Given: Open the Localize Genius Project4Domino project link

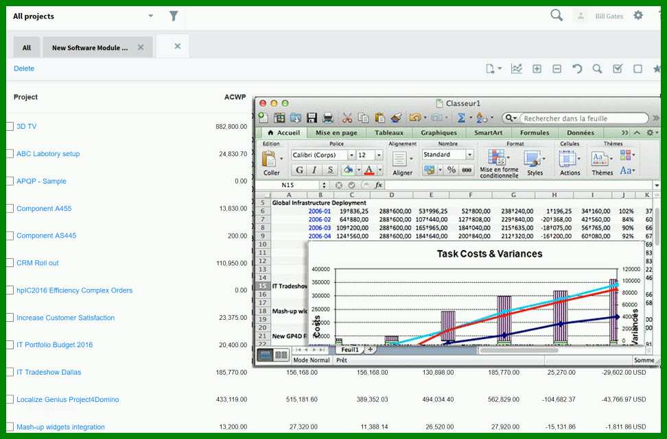Looking at the screenshot, I should [68, 399].
